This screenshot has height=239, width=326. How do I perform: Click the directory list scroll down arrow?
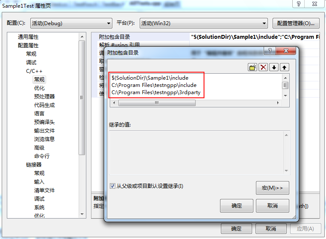pos(285,95)
